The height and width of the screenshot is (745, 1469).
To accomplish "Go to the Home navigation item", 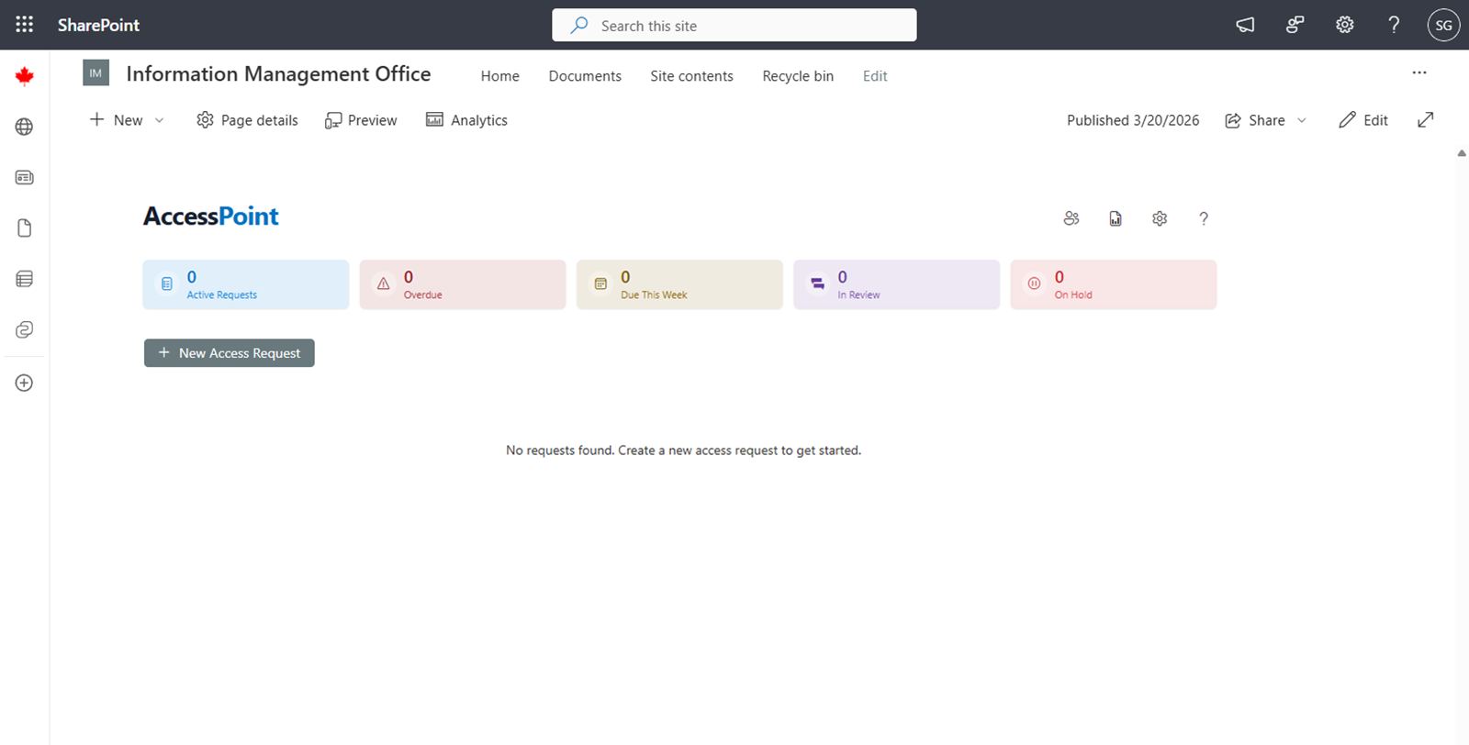I will coord(500,76).
